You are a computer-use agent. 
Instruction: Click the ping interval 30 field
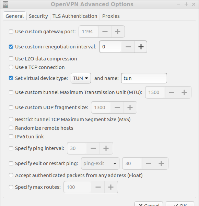click(x=77, y=148)
